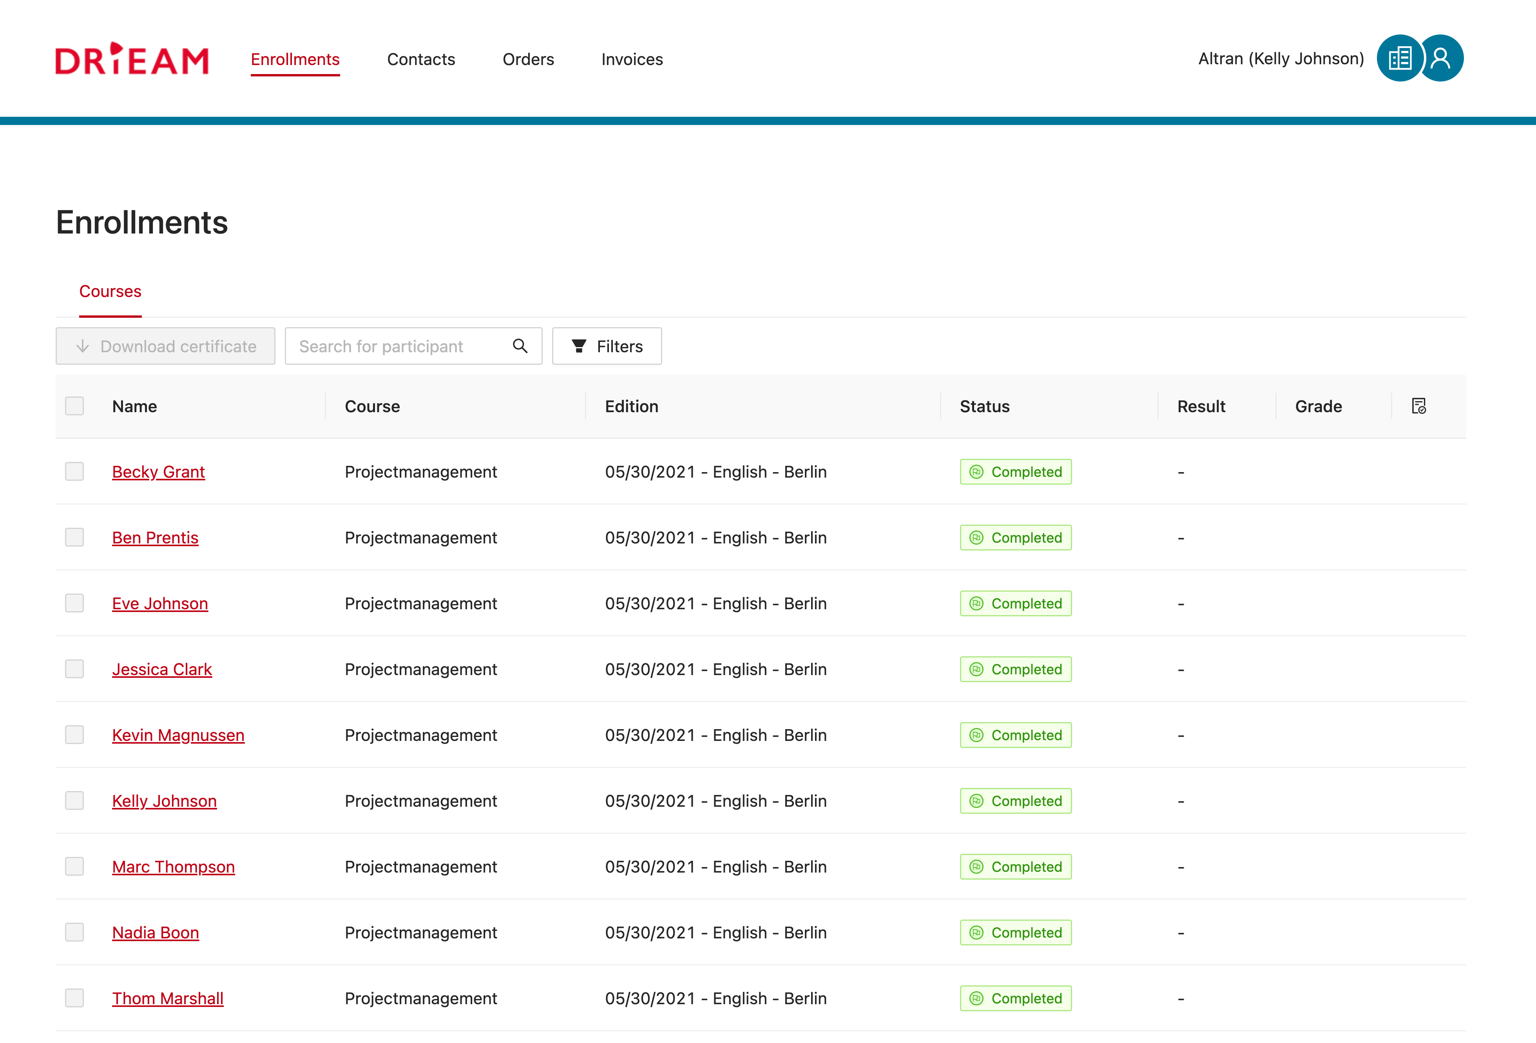Click the edition text in Thom Marshall's row
The image size is (1536, 1043).
point(716,998)
